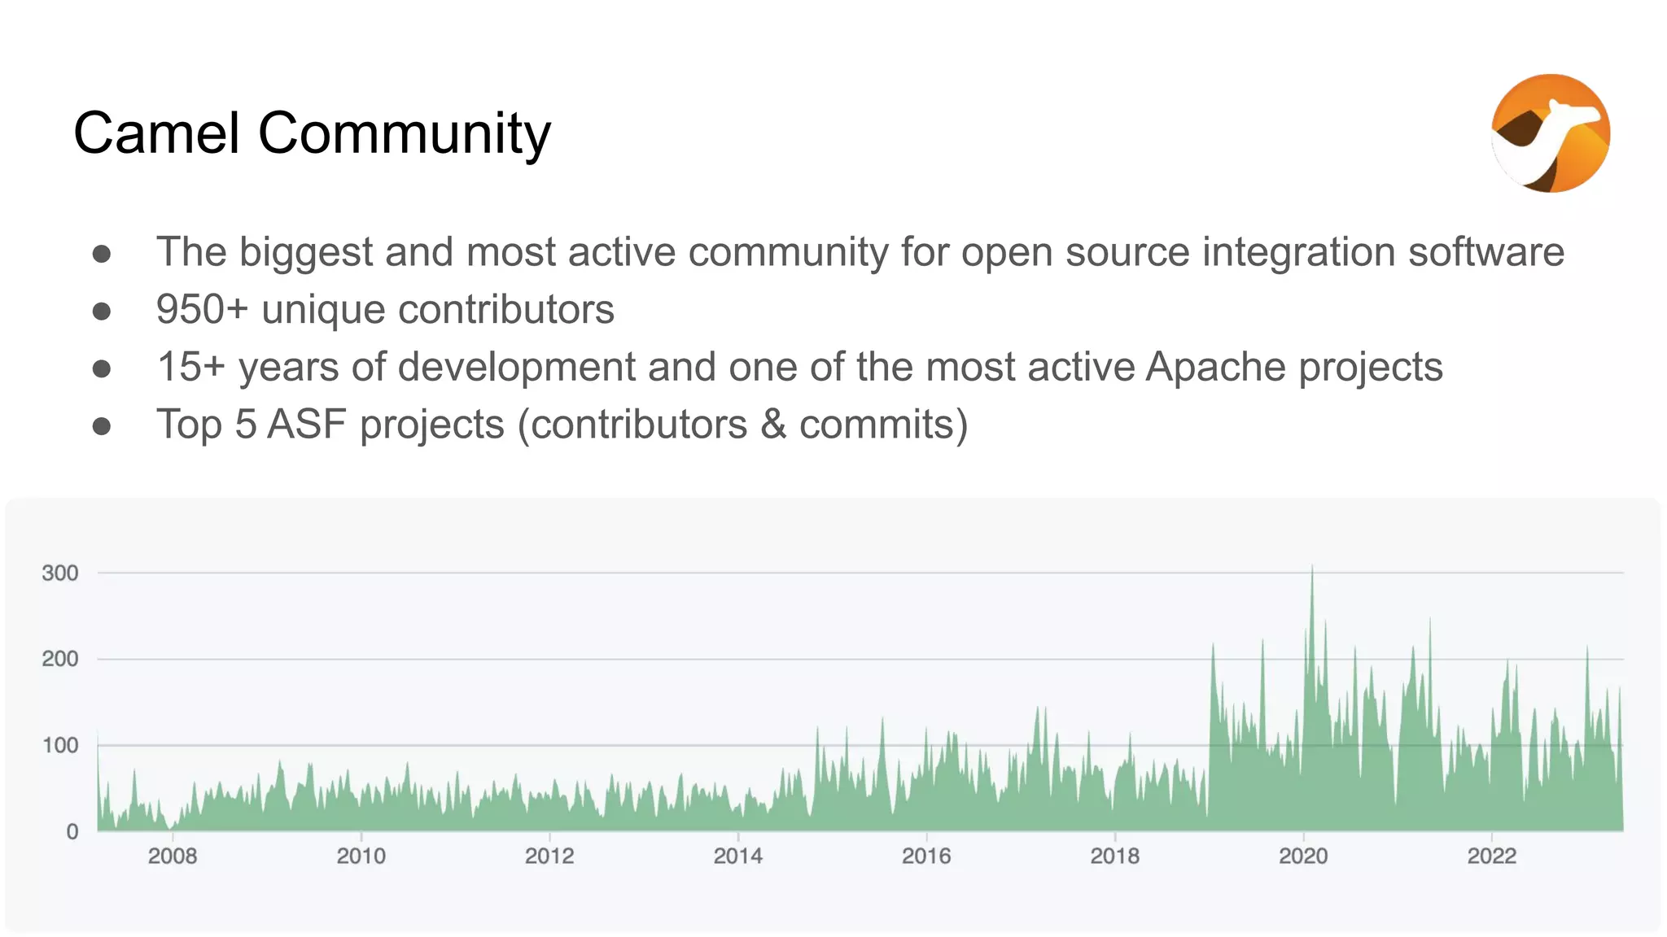Click the first bullet about biggest community
This screenshot has width=1667, height=937.
point(860,251)
